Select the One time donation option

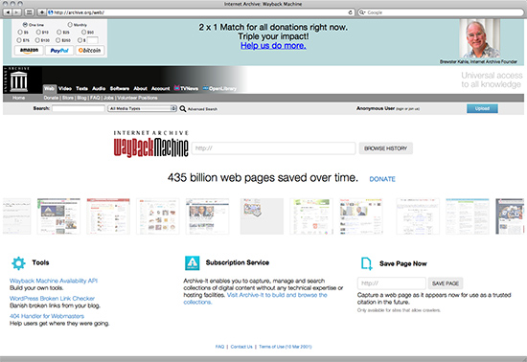(x=25, y=25)
